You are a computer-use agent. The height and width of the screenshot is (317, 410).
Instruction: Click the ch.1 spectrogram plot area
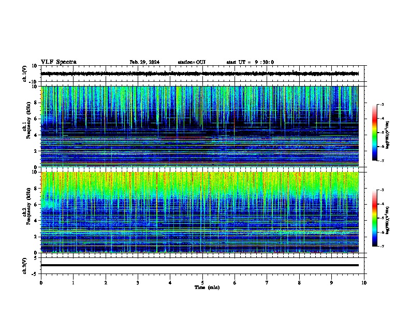[200, 126]
